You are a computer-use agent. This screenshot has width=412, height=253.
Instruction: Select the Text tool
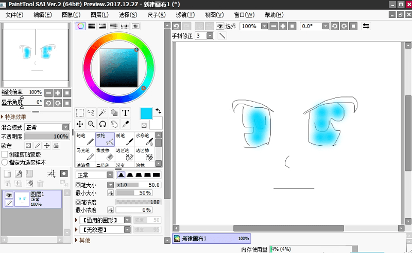point(126,113)
